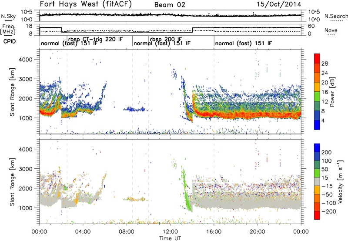Click the gray segment of Velocity color bar
This screenshot has height=241, width=348.
[317, 182]
